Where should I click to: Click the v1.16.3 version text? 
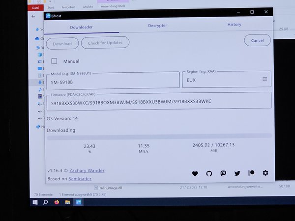click(55, 170)
